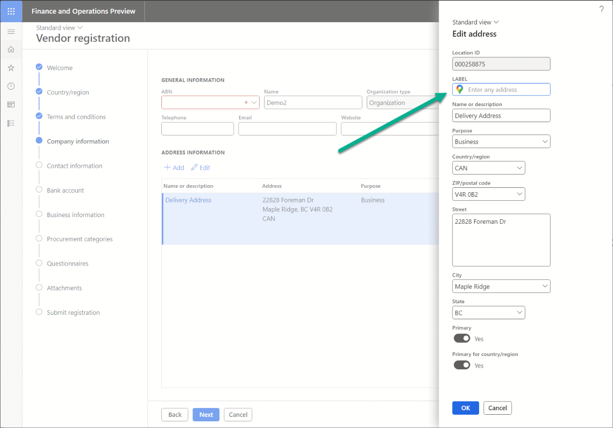Go to Terms and conditions step
This screenshot has width=613, height=428.
point(76,117)
